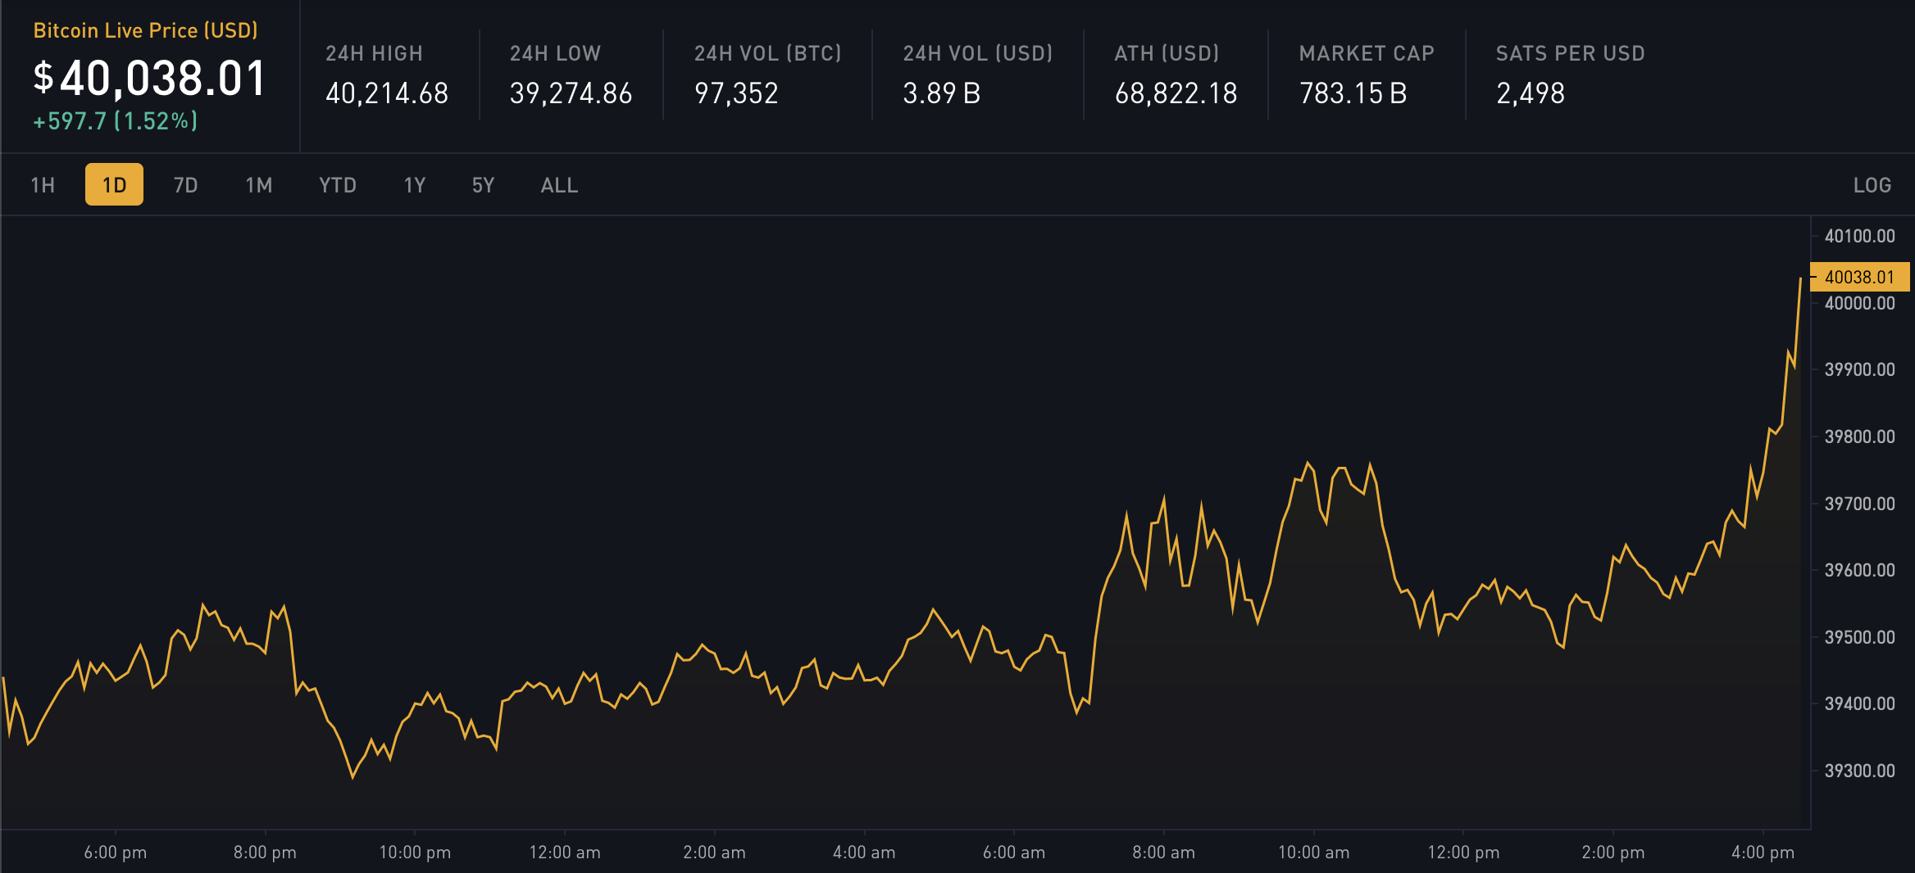
Task: Click the 2:00 am time axis label
Action: click(714, 853)
